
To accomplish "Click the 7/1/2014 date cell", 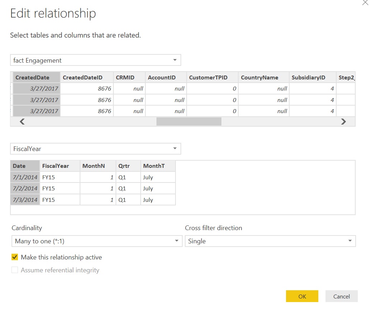I will 25,177.
